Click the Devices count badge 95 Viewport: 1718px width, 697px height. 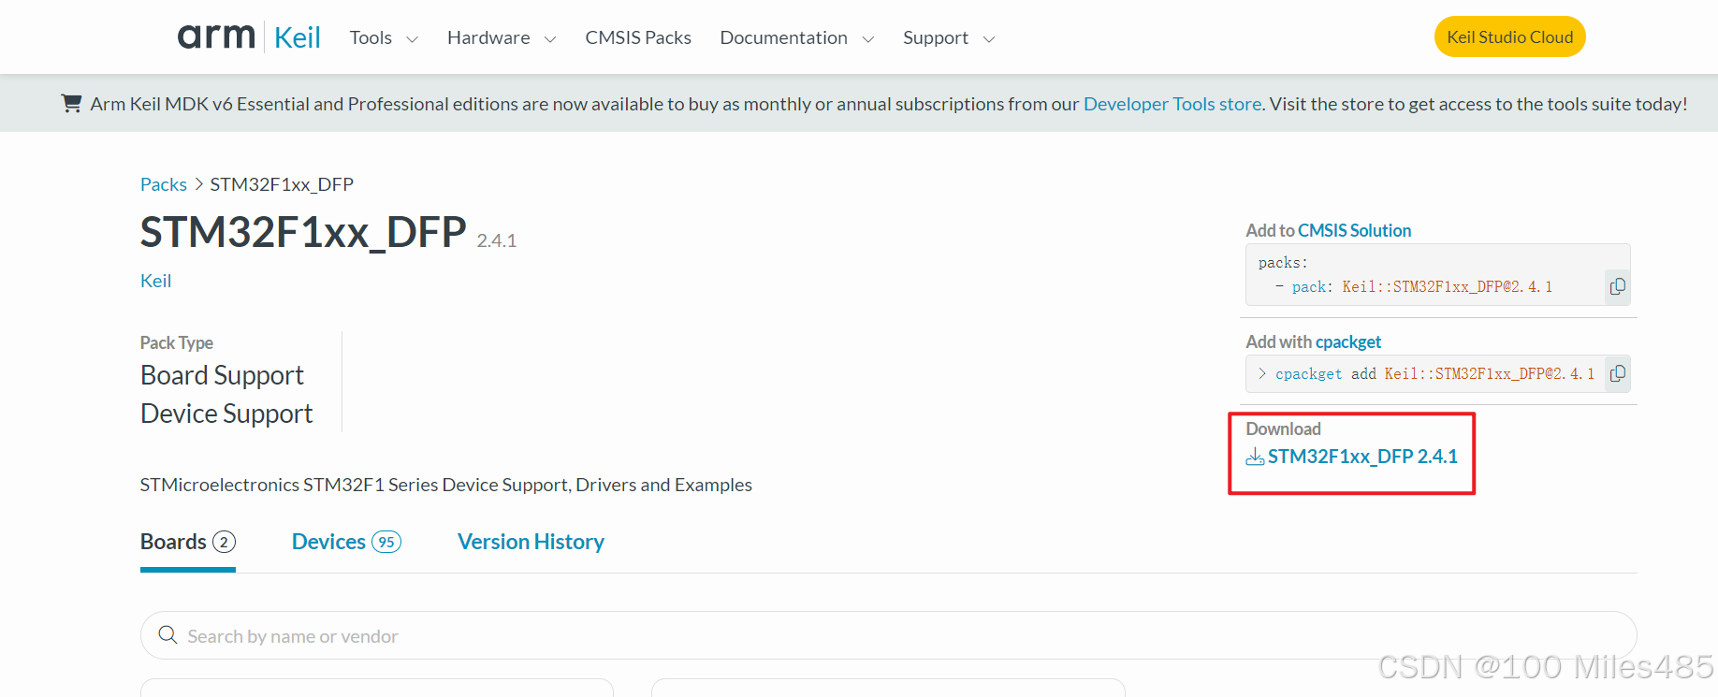pos(386,542)
